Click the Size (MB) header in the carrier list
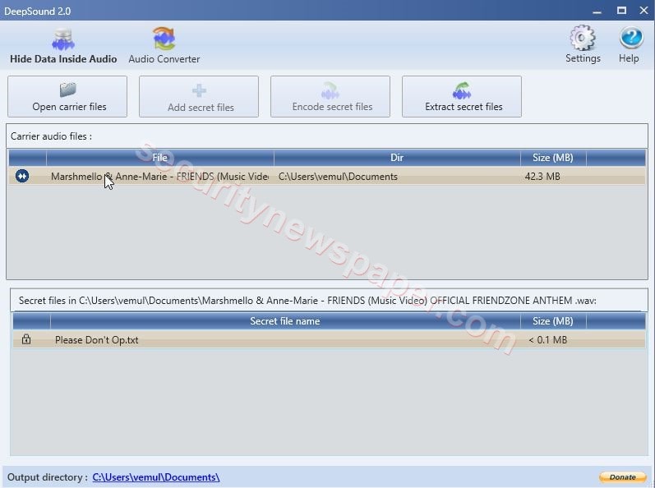 [553, 158]
